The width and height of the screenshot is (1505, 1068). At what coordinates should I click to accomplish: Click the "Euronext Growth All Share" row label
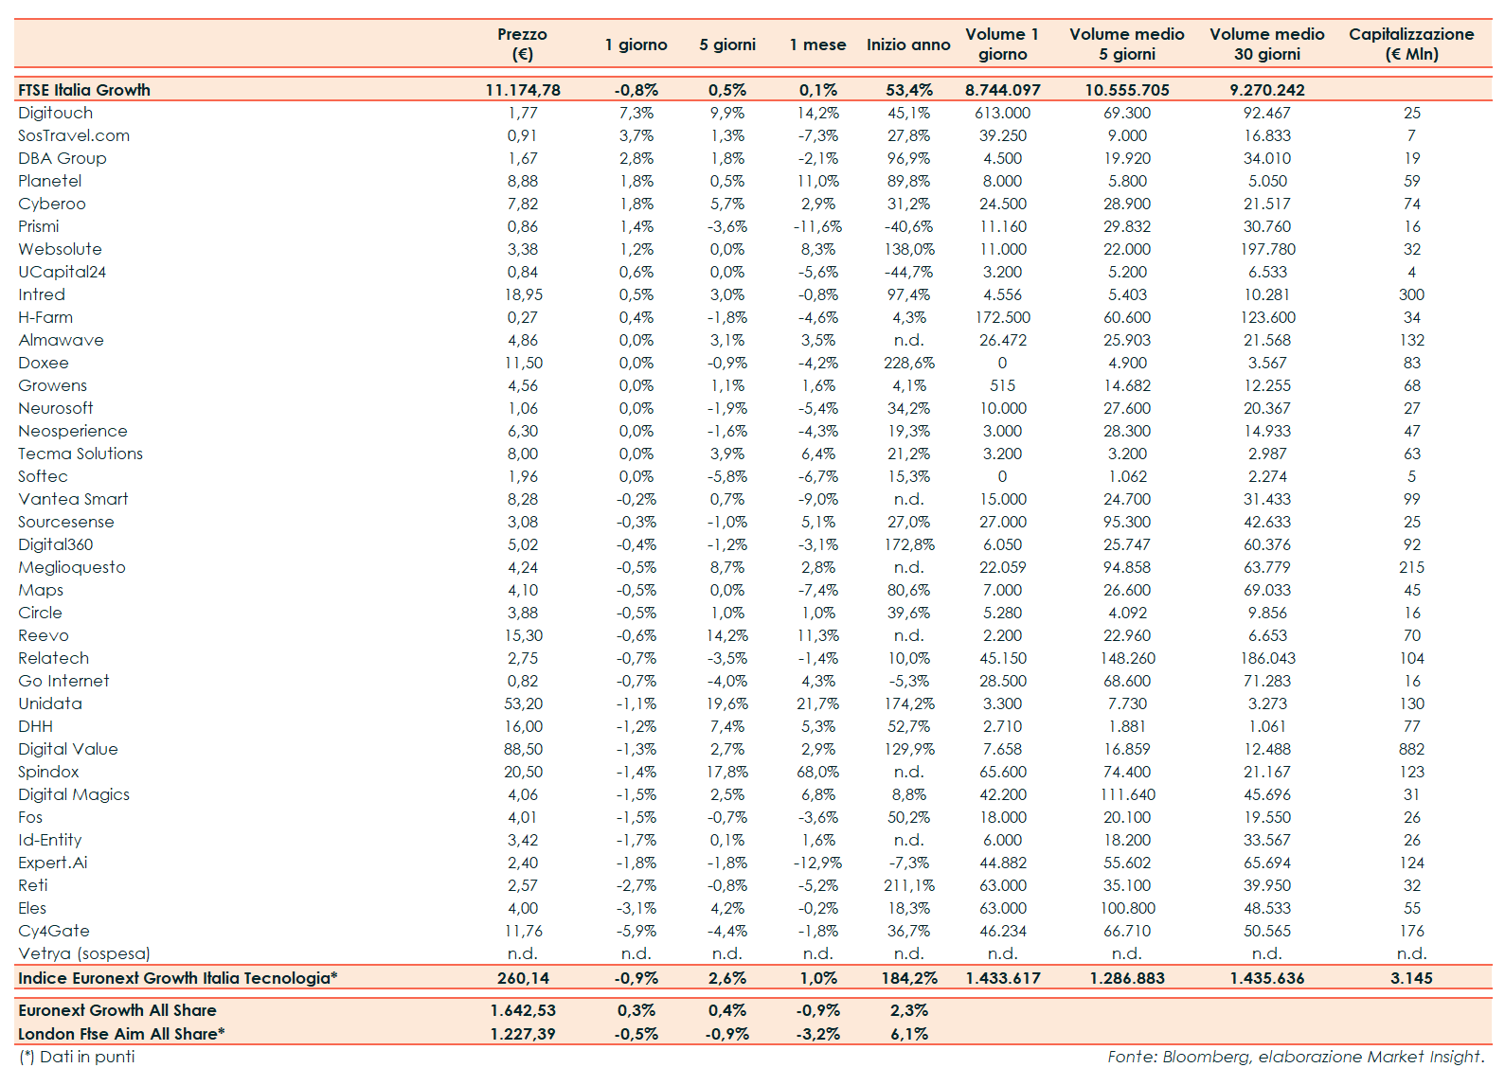pos(117,1010)
